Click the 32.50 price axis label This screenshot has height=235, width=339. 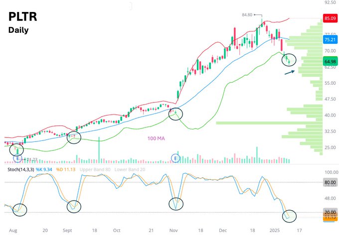point(330,131)
